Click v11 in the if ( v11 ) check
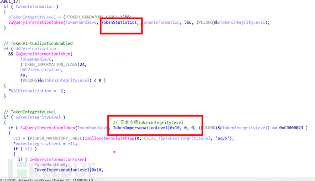315x181 pixels. click(x=28, y=149)
